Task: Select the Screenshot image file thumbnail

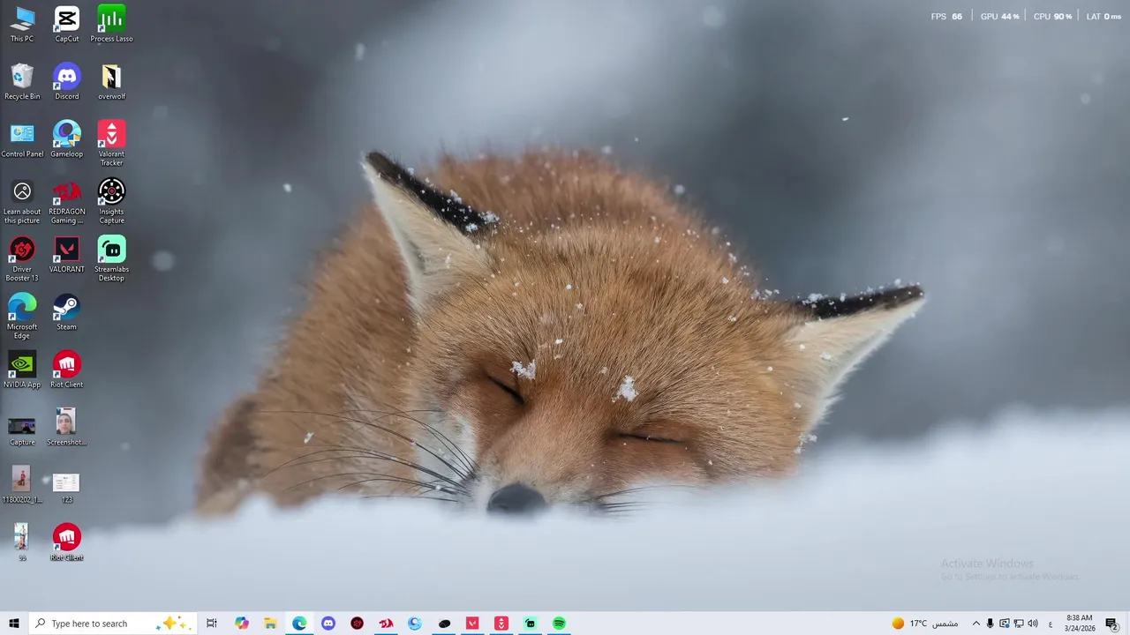Action: 67,428
